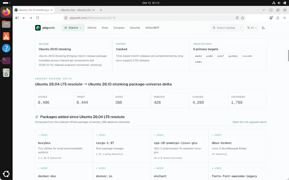Screen dimensions: 289x180
Task: Toggle dark mode moon icon
Action: (263, 28)
